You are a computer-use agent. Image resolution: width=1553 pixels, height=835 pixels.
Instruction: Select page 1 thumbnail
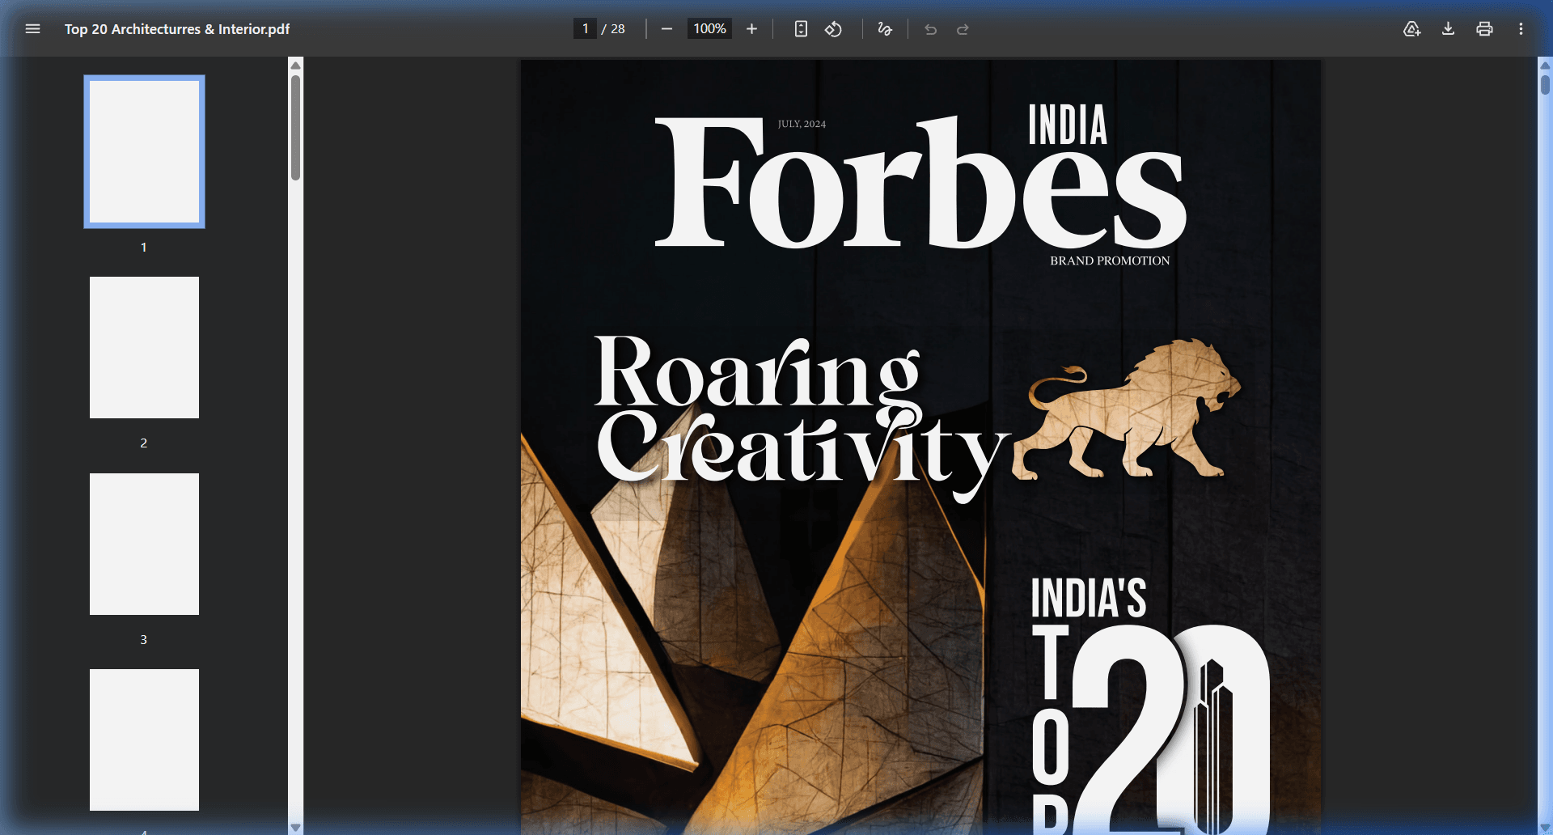tap(144, 152)
